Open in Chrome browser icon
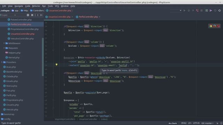The height and width of the screenshot is (125, 223). (210, 26)
